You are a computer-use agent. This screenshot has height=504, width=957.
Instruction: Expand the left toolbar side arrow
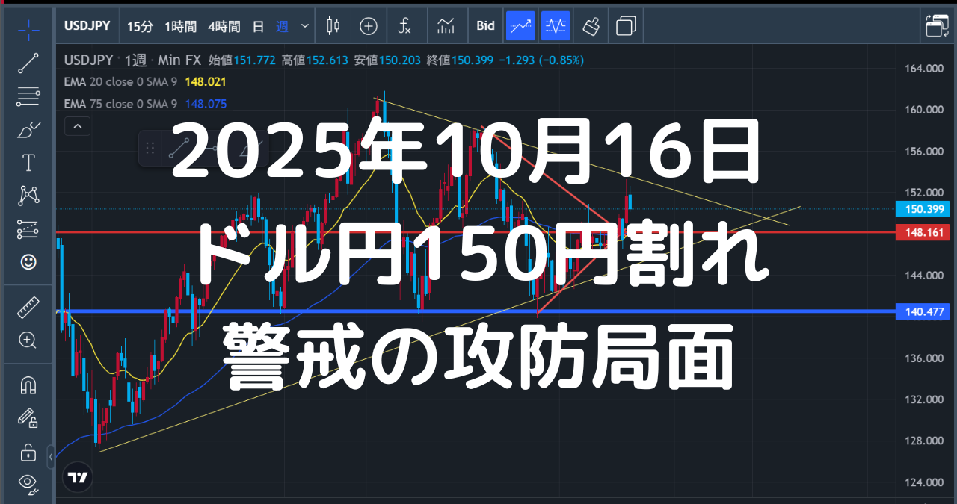(51, 456)
